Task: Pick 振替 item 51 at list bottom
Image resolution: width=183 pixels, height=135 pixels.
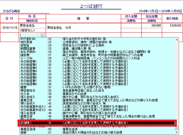Action: 97,132
